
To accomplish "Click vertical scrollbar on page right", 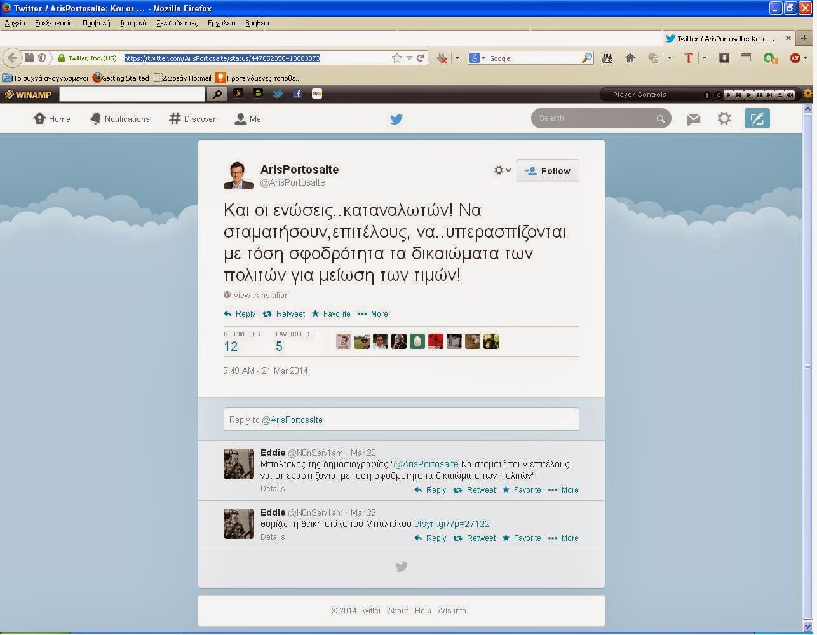I will point(808,365).
